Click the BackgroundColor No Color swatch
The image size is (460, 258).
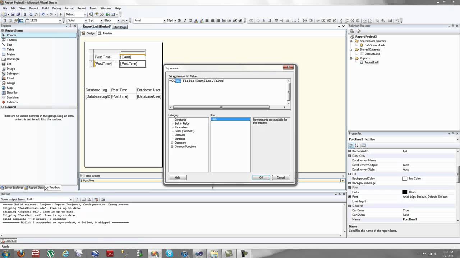tap(405, 178)
